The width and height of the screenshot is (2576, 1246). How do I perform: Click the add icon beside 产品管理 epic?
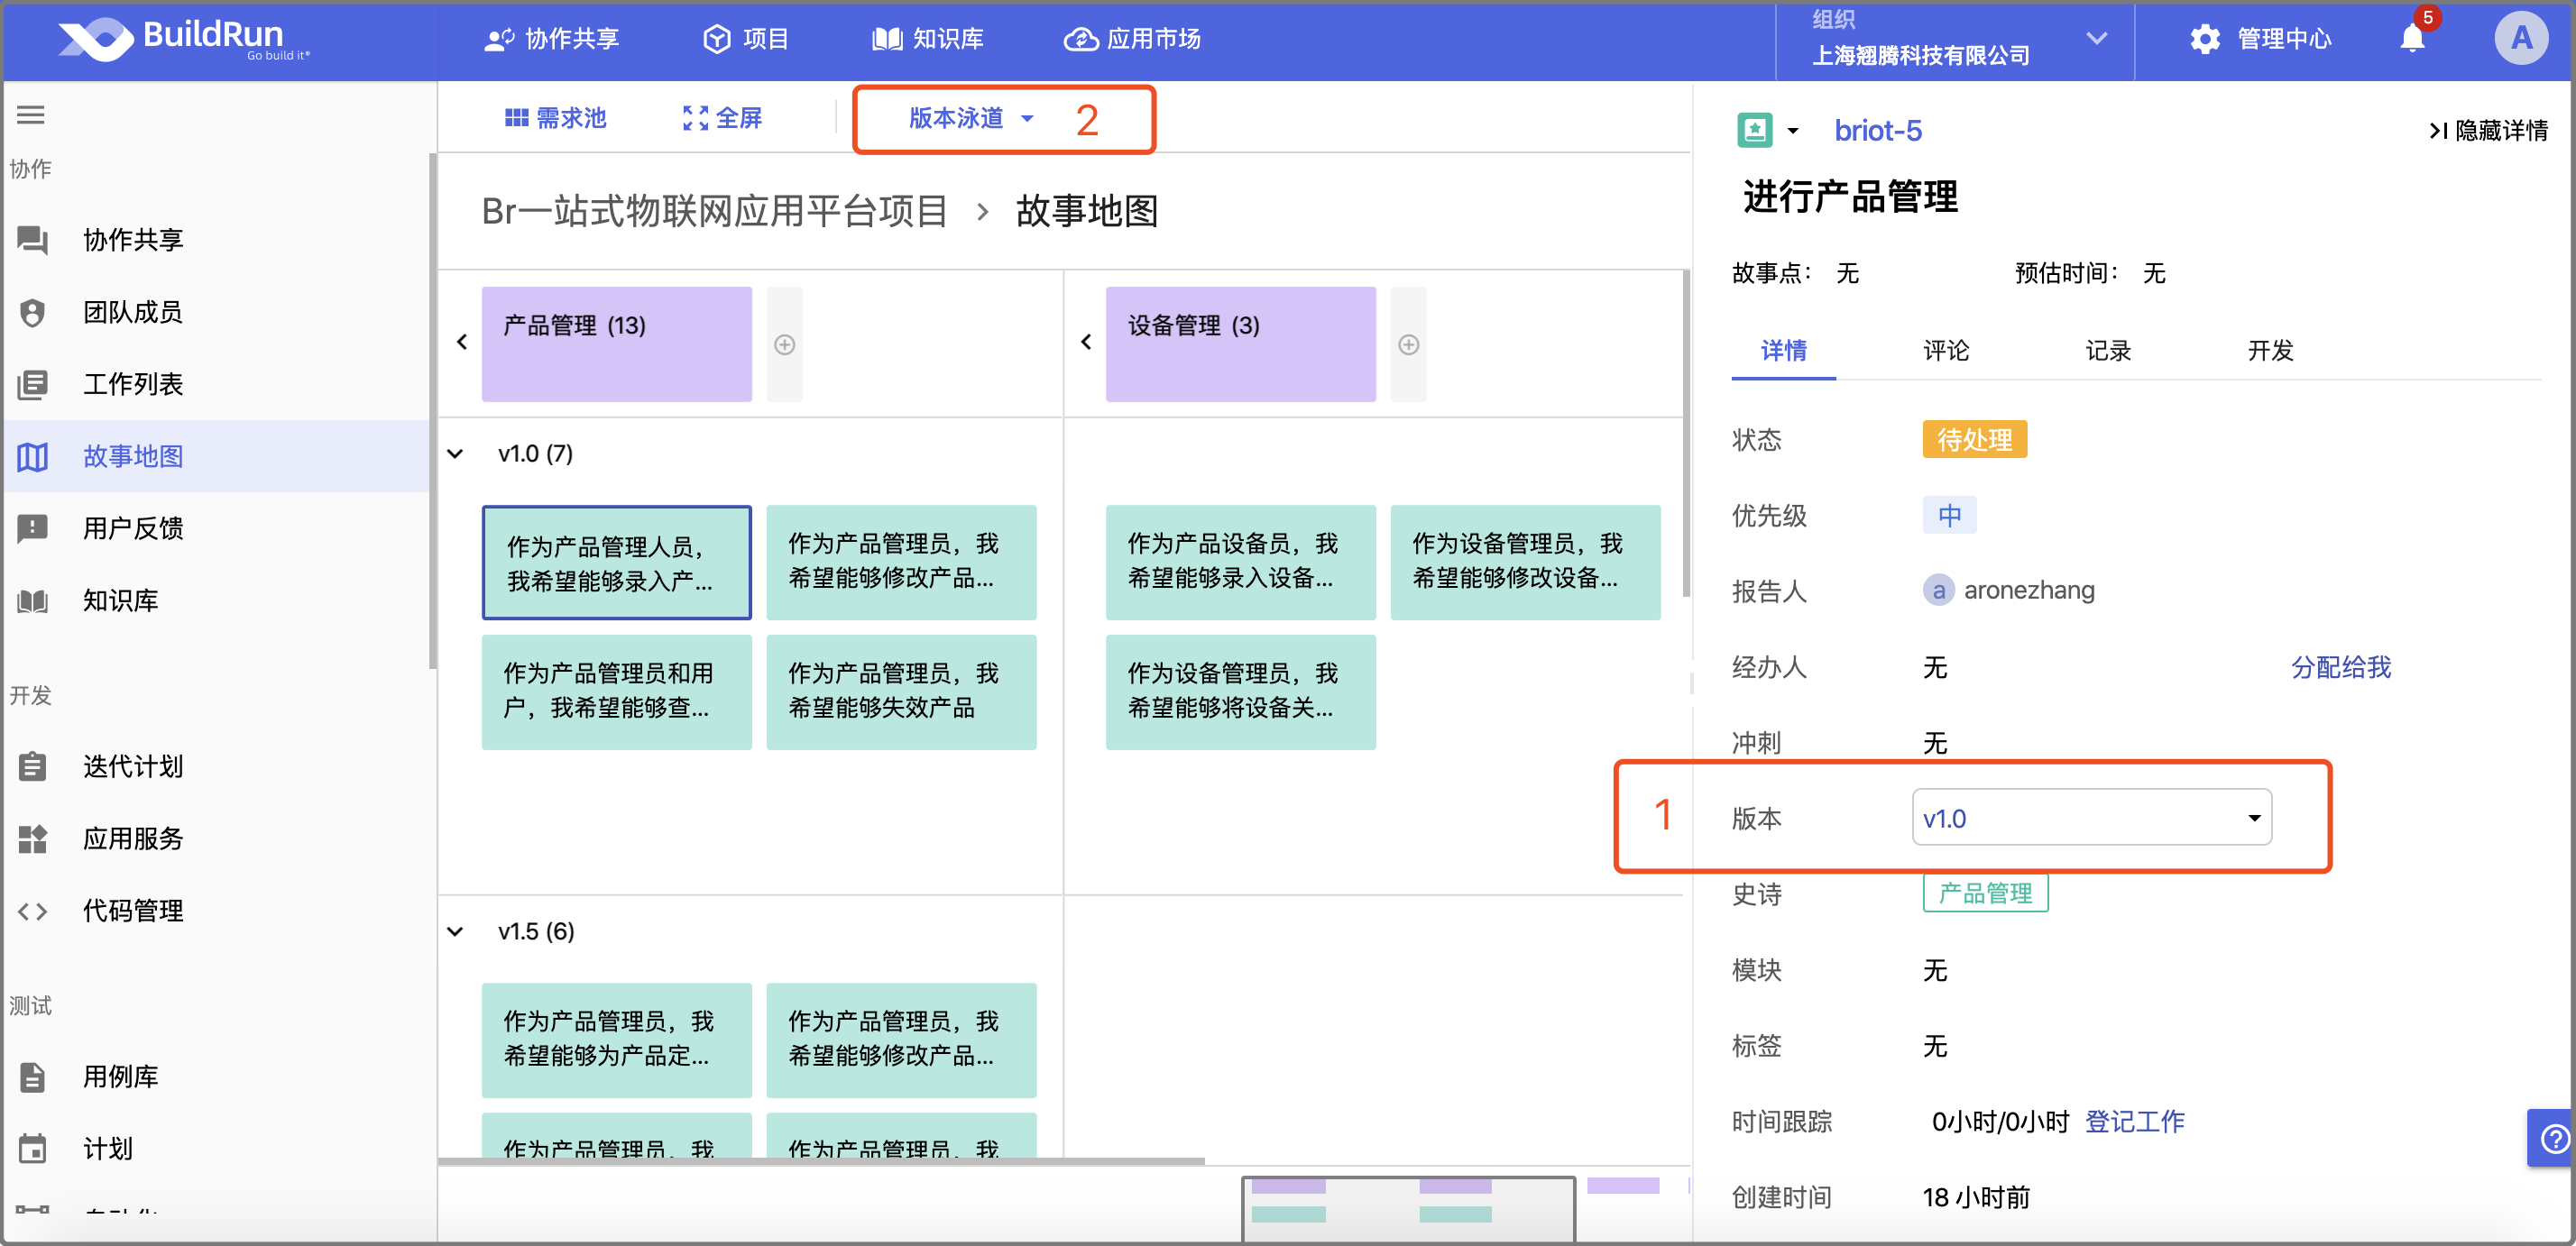(x=784, y=344)
